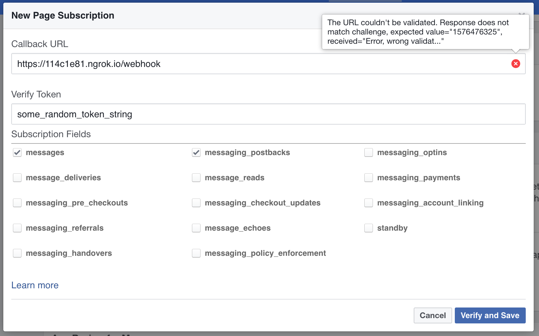539x336 pixels.
Task: Enable messaging_account_linking checkbox
Action: pos(369,203)
